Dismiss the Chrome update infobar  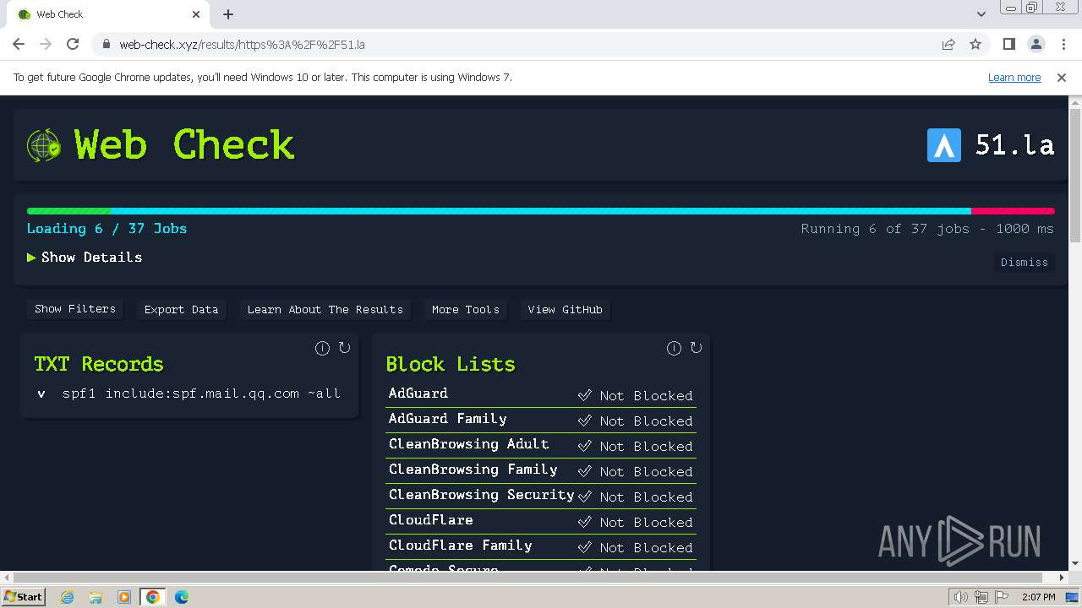[1062, 77]
